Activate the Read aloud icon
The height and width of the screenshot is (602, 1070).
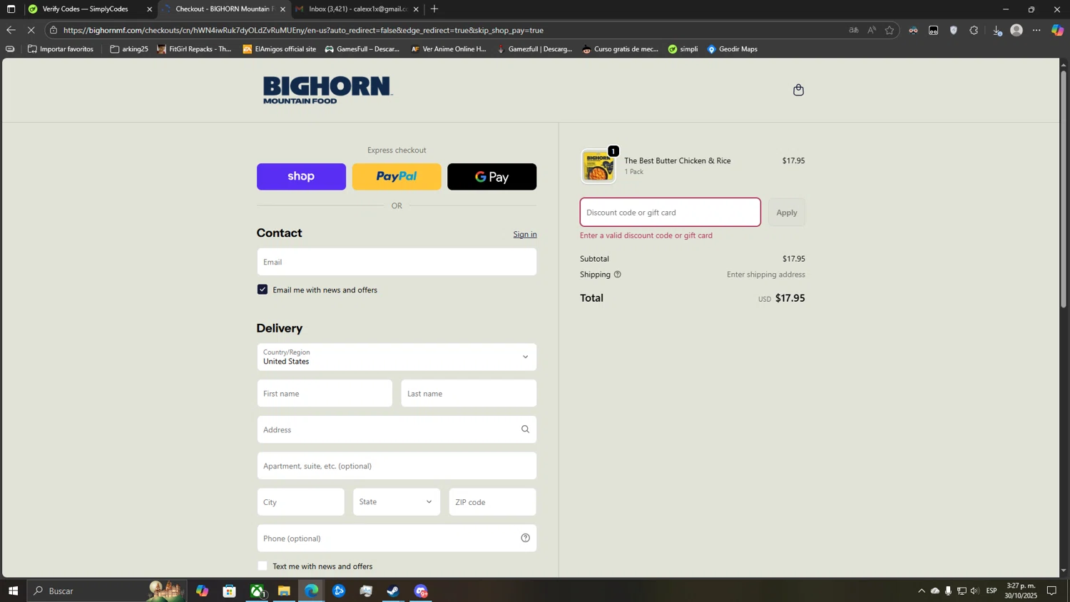tap(871, 30)
